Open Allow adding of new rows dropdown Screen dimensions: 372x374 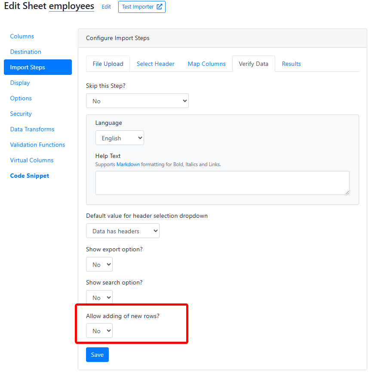point(99,331)
